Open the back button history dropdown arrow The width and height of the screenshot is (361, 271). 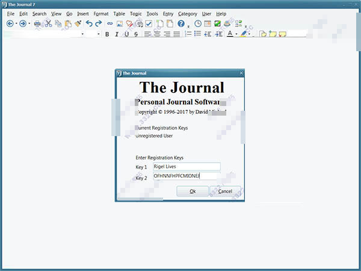(16, 23)
